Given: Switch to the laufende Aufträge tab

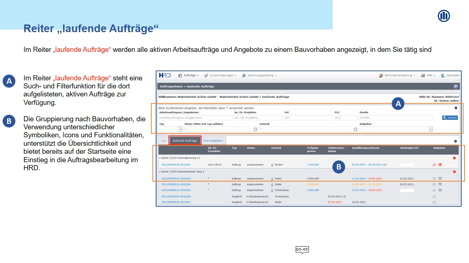Looking at the screenshot, I should point(185,141).
